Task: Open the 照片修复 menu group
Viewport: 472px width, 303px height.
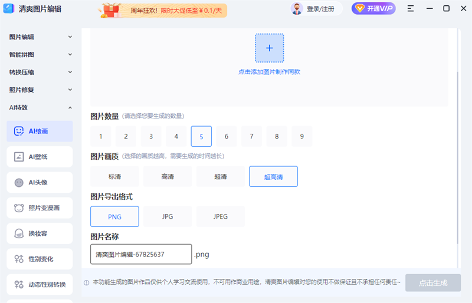Action: [x=40, y=90]
